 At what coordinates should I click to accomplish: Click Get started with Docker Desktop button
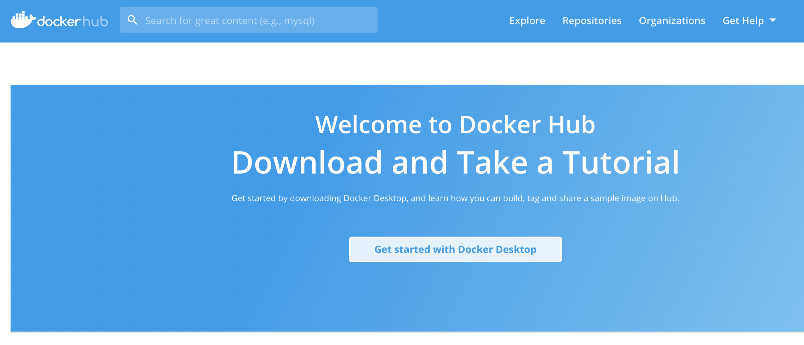[455, 249]
